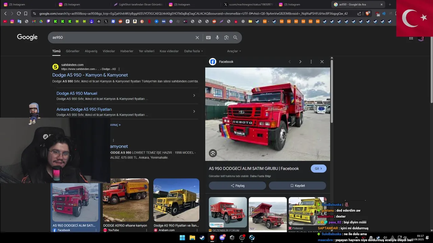
Task: Switch to the Haberler tab
Action: coord(127,51)
